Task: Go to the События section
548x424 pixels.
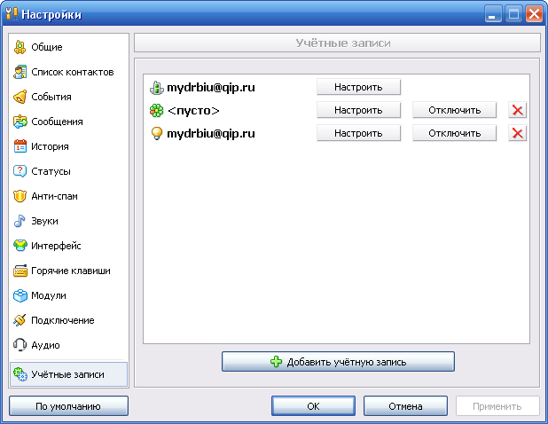Action: pos(69,97)
